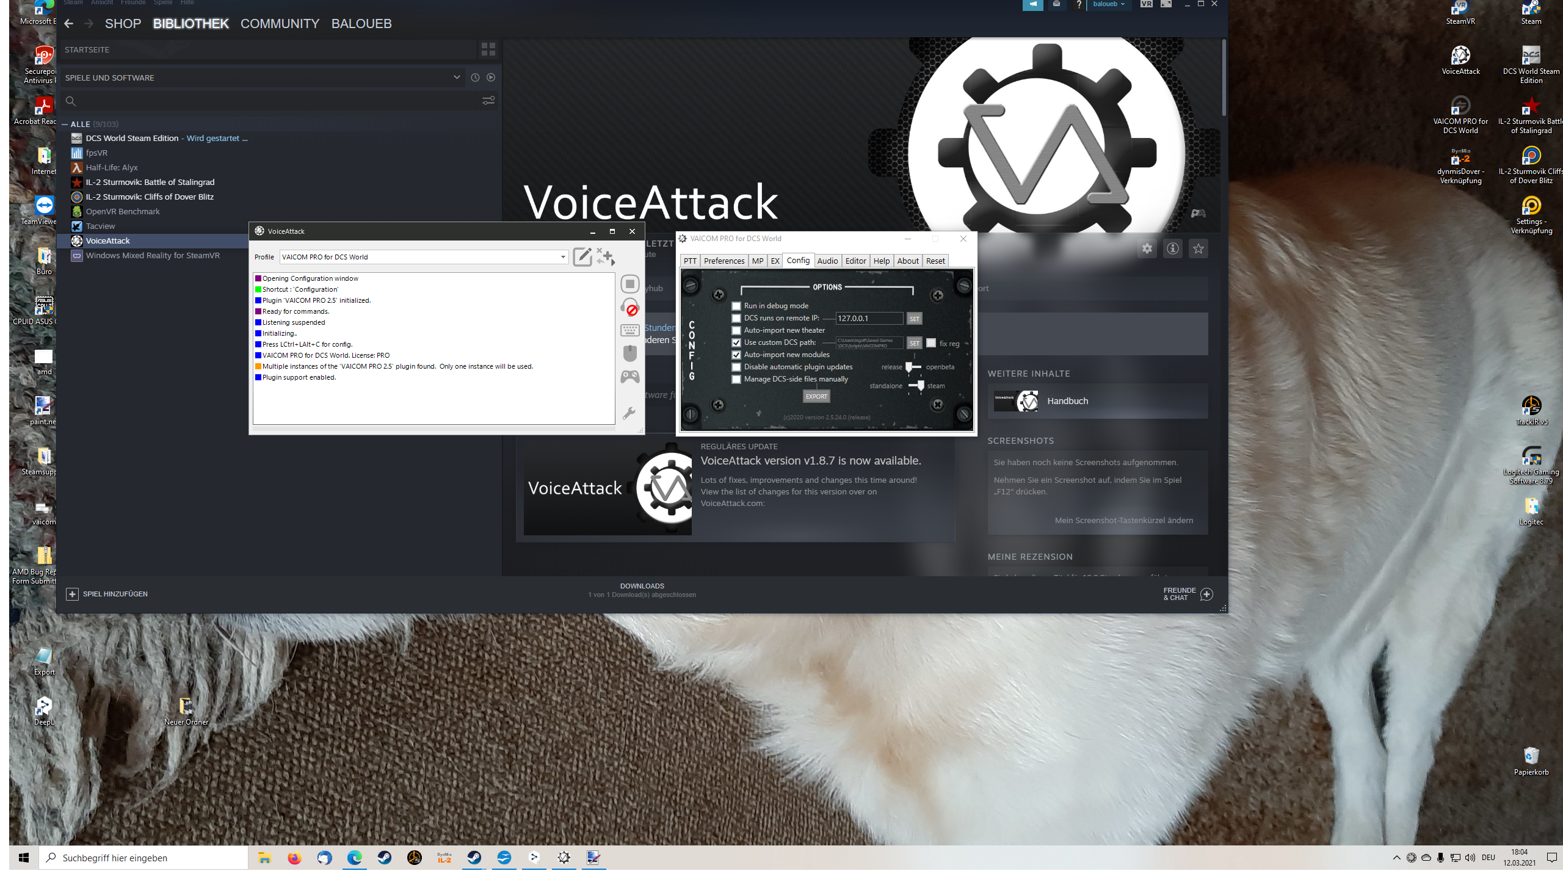Image resolution: width=1563 pixels, height=879 pixels.
Task: Click SET next to the custom DCS path
Action: (x=914, y=343)
